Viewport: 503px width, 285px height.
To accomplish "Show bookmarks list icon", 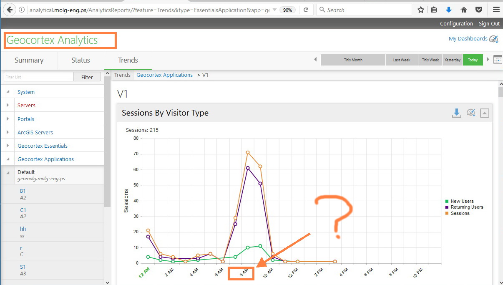I will tap(434, 10).
